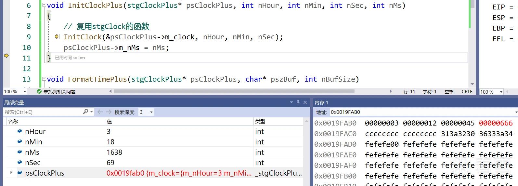The image size is (518, 186).
Task: Click the search magnifier icon in Locals panel
Action: point(85,112)
